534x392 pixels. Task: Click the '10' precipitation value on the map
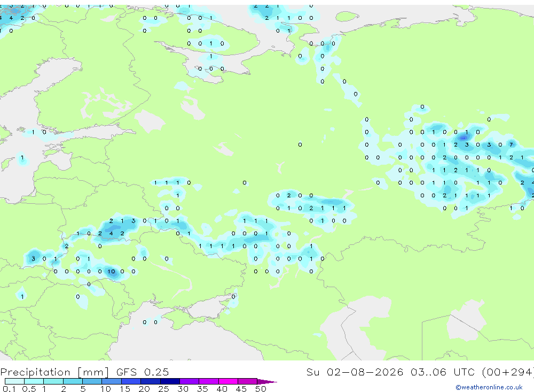tap(112, 272)
